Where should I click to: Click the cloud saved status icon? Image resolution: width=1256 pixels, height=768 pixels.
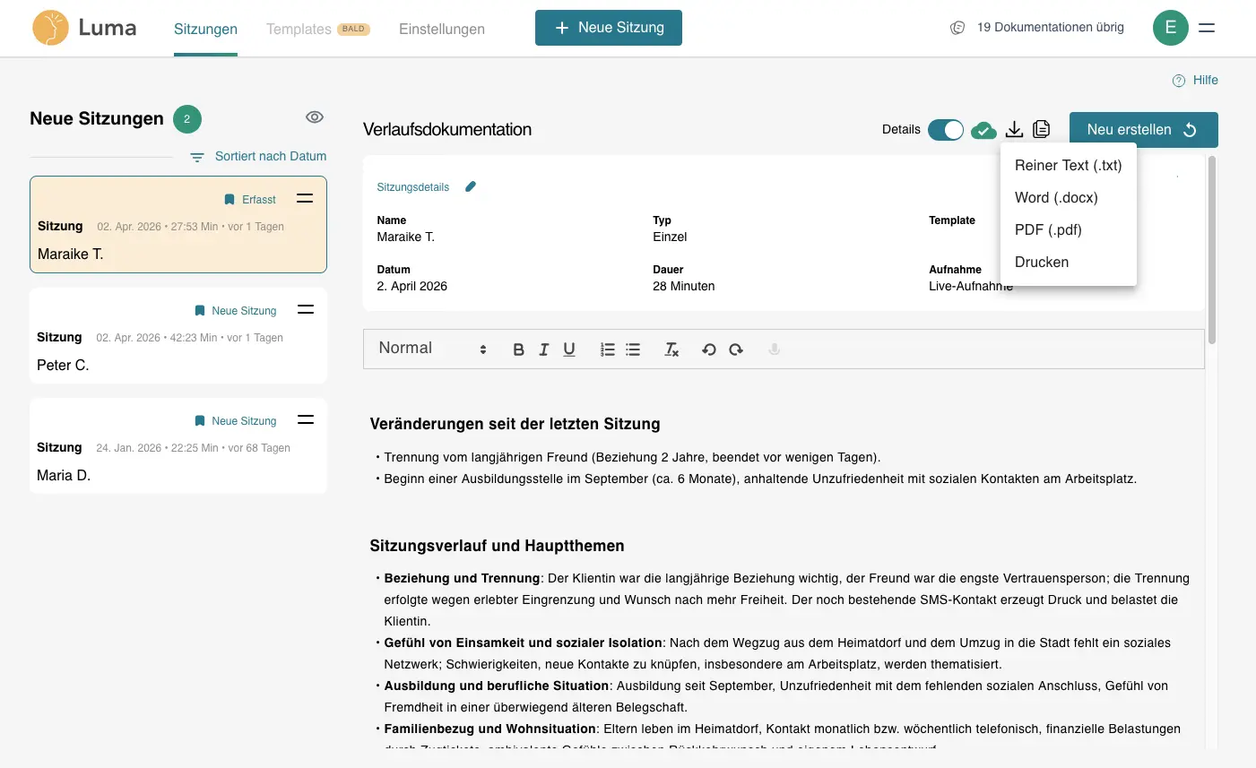983,131
